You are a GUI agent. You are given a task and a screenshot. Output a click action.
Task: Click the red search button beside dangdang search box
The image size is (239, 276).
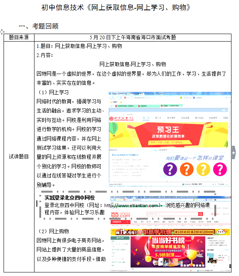tap(201, 214)
